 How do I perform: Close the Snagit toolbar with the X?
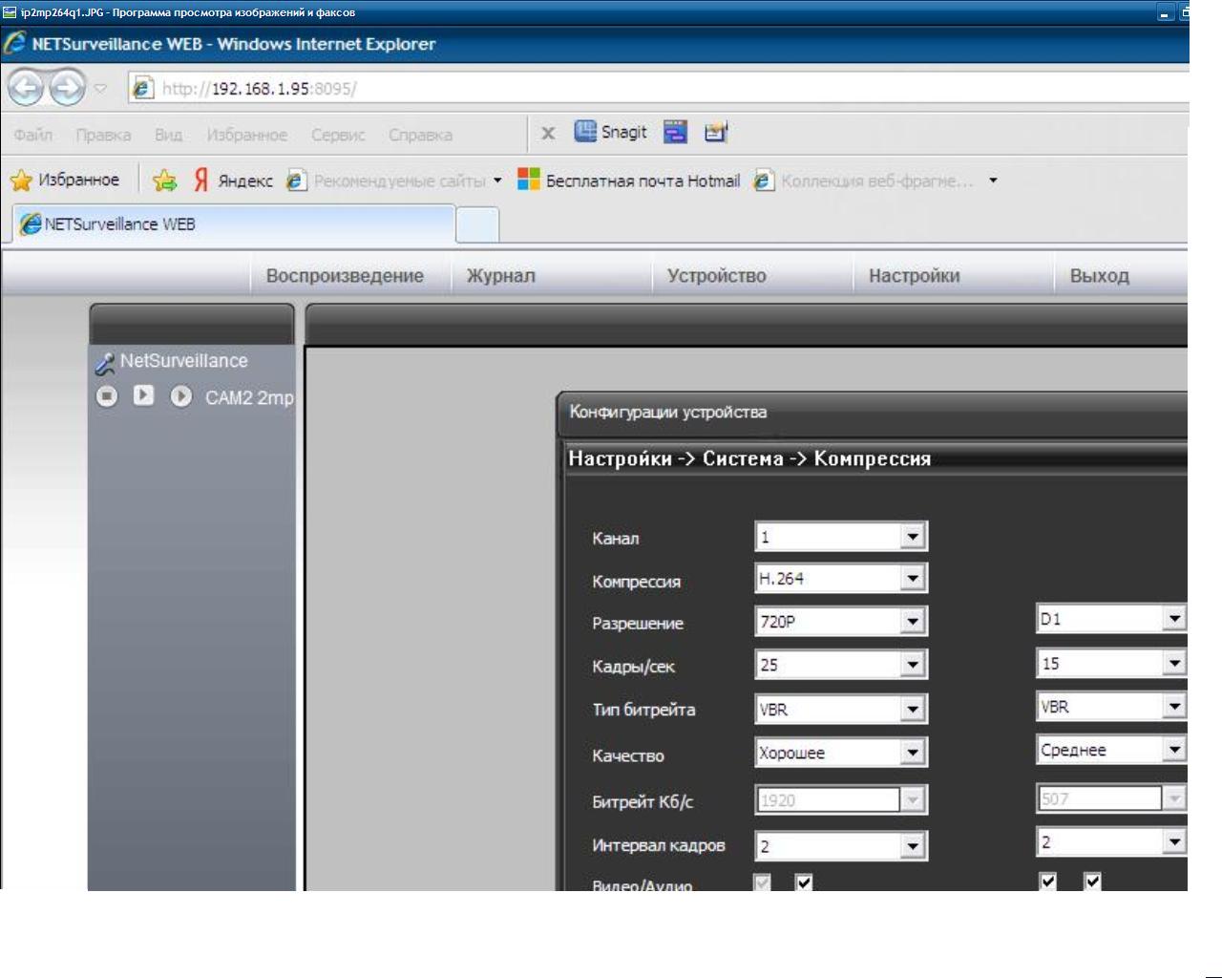(548, 133)
